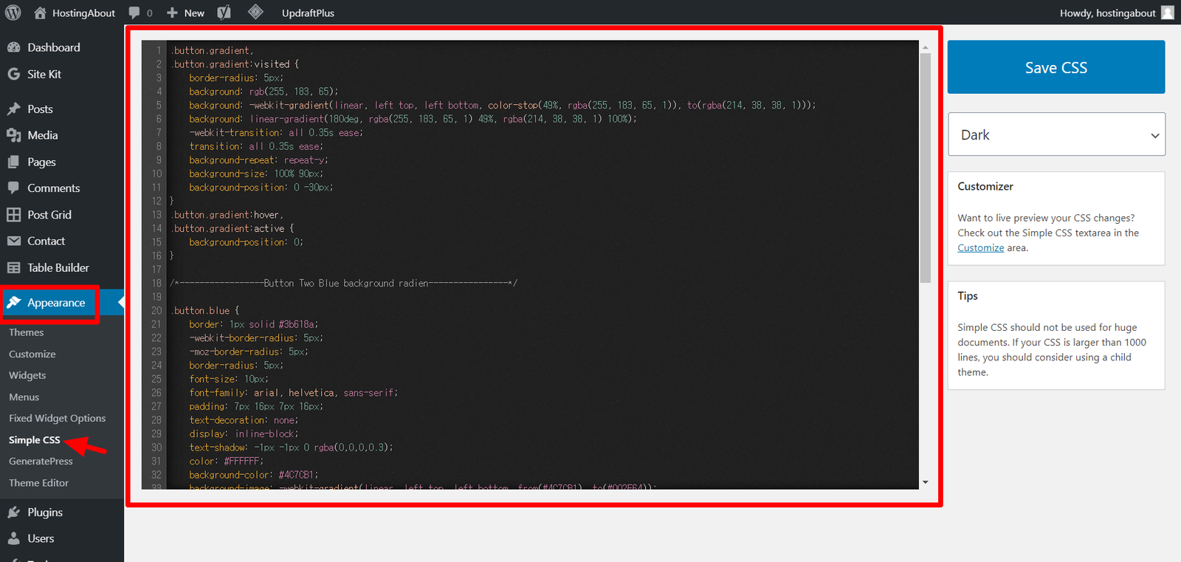Select Simple CSS submenu item
1181x562 pixels.
34,439
